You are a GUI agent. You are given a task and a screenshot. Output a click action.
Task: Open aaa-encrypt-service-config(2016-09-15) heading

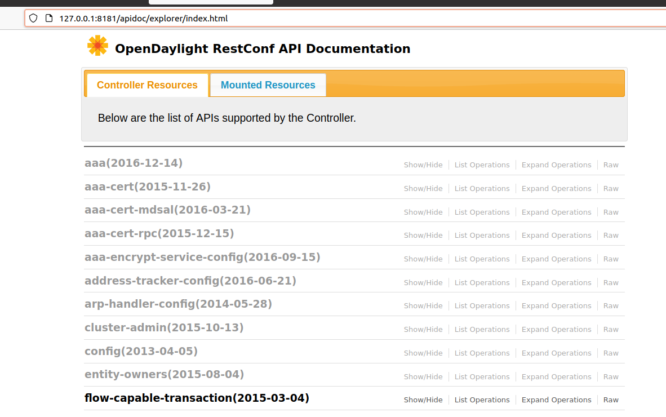pyautogui.click(x=202, y=258)
